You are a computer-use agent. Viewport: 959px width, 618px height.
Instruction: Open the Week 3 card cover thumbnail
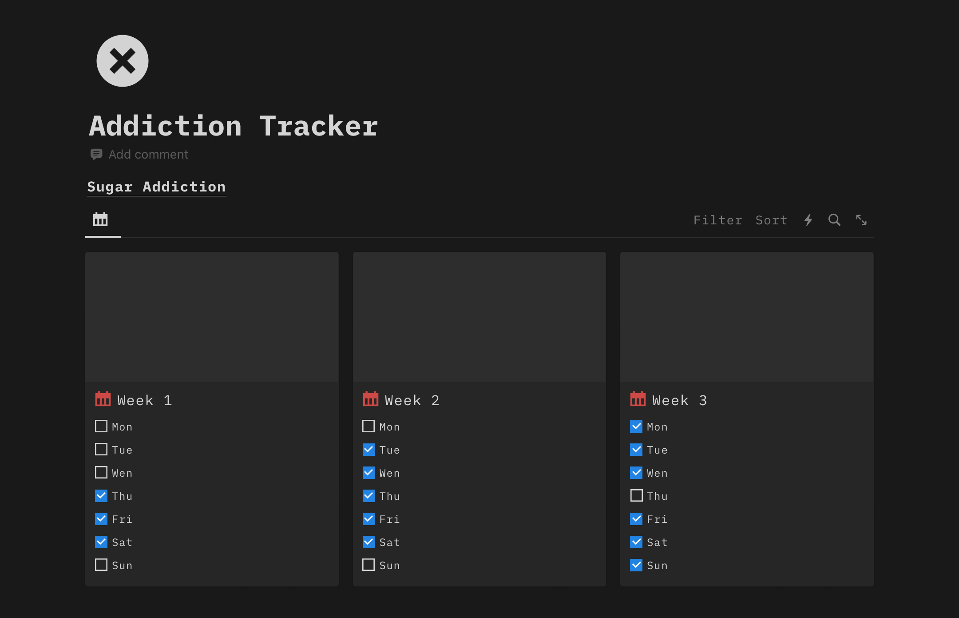747,317
